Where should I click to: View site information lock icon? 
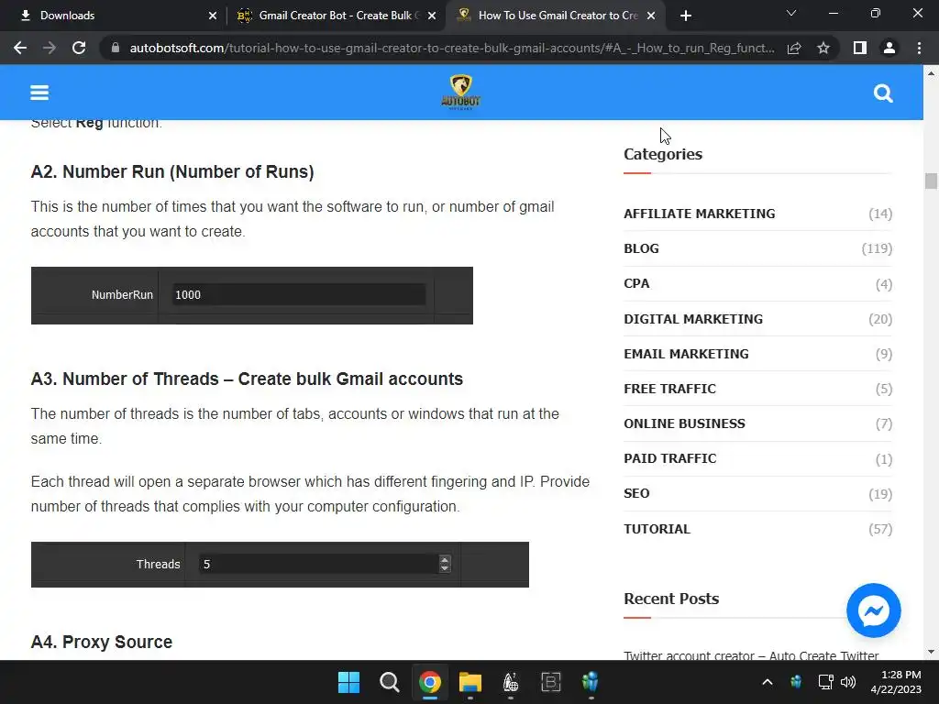click(116, 48)
